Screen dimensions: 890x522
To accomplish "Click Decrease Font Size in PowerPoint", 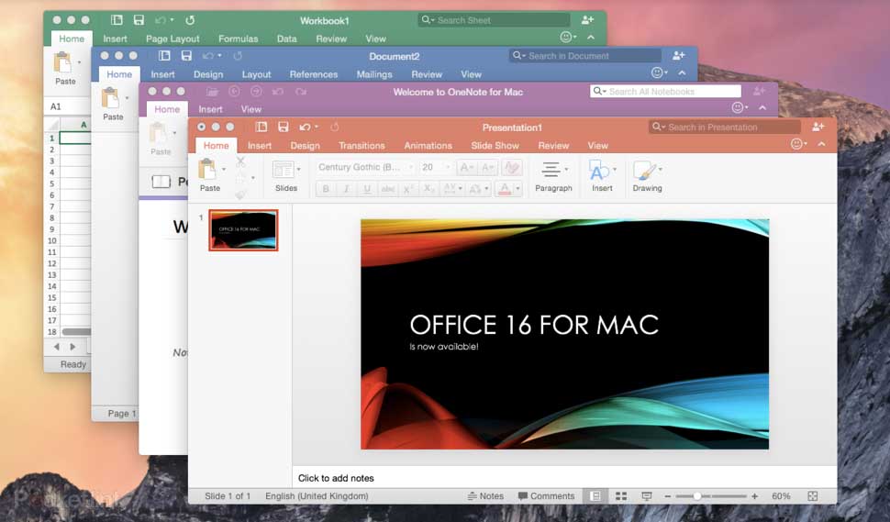I will tap(487, 167).
